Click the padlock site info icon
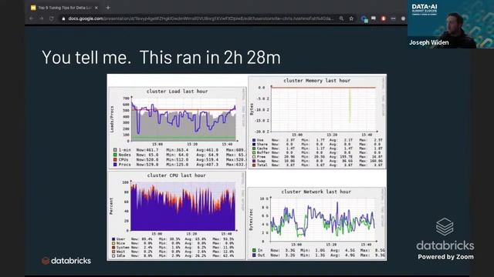The image size is (494, 277). (x=63, y=18)
